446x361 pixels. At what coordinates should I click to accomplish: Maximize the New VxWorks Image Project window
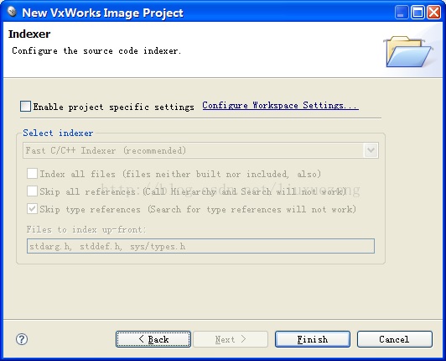pos(417,13)
